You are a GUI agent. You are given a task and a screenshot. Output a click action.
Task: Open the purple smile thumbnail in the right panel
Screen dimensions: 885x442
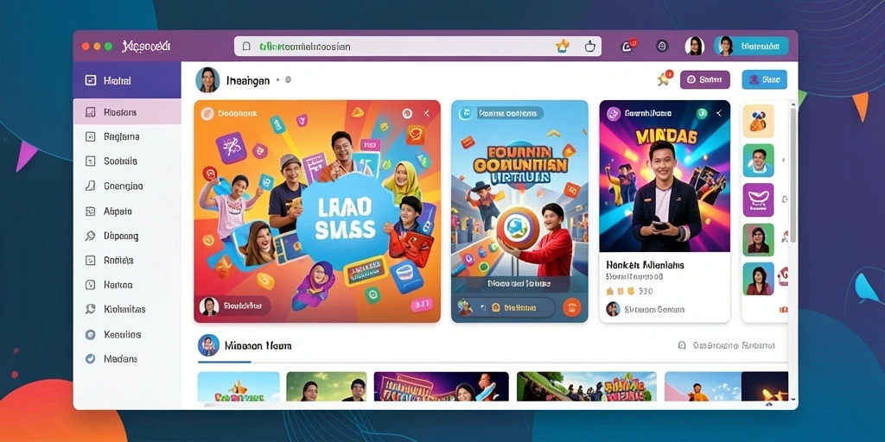[758, 199]
